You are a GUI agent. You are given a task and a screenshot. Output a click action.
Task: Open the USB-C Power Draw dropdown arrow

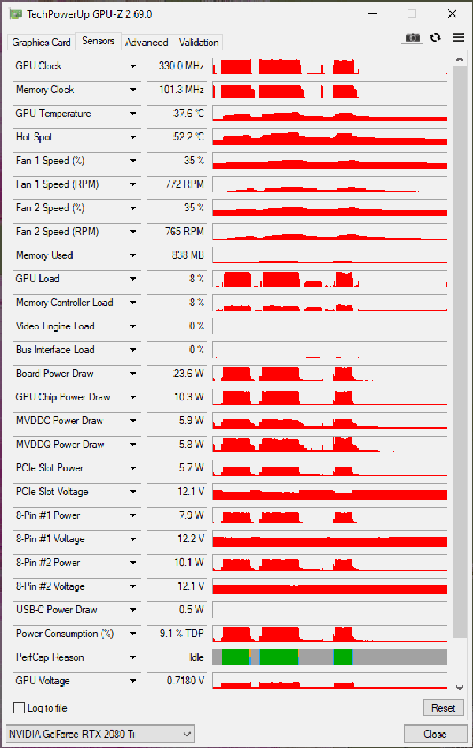pos(133,609)
